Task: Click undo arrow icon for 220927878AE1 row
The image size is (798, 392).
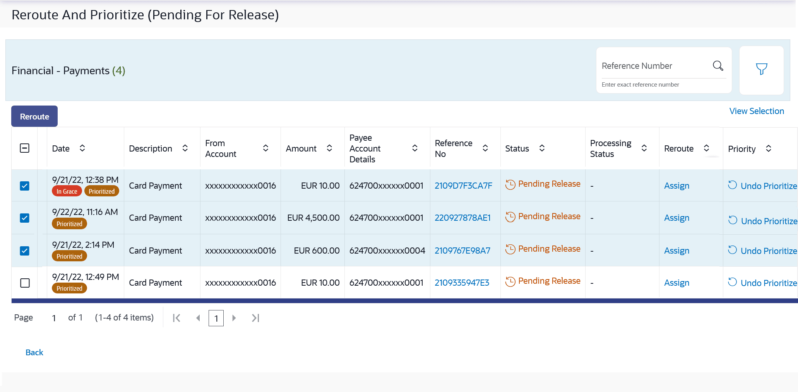Action: 733,220
